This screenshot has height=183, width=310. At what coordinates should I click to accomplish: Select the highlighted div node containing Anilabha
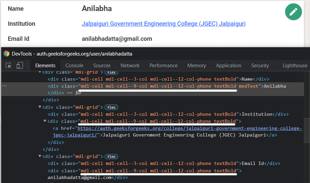[168, 86]
